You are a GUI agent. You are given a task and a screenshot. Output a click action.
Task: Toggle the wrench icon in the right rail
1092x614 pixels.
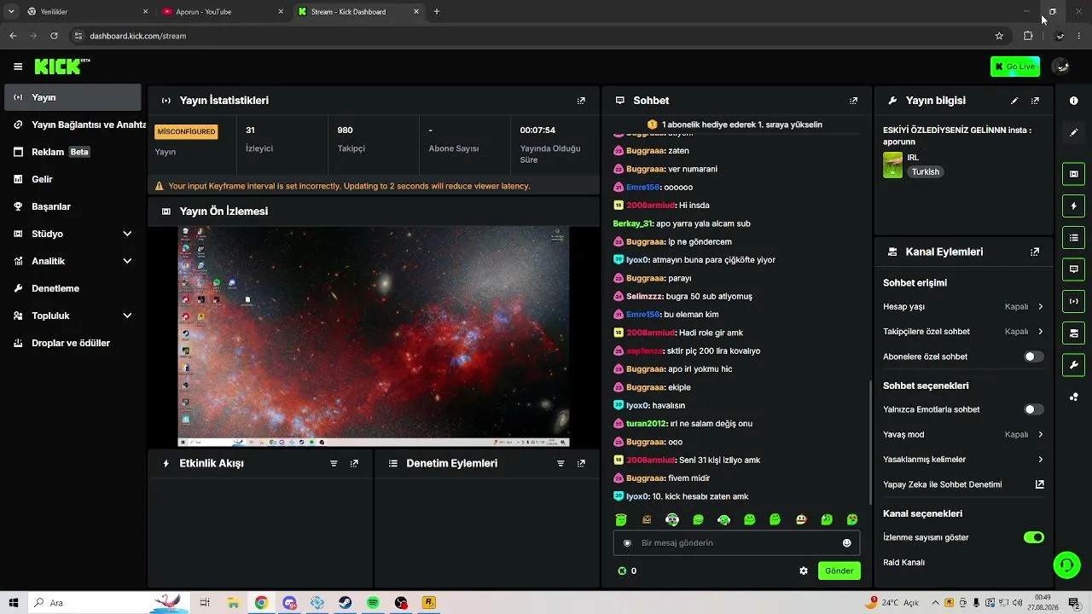point(1073,365)
